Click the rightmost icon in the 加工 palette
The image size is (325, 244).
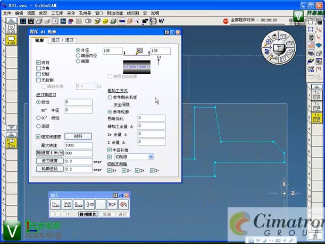point(123,204)
